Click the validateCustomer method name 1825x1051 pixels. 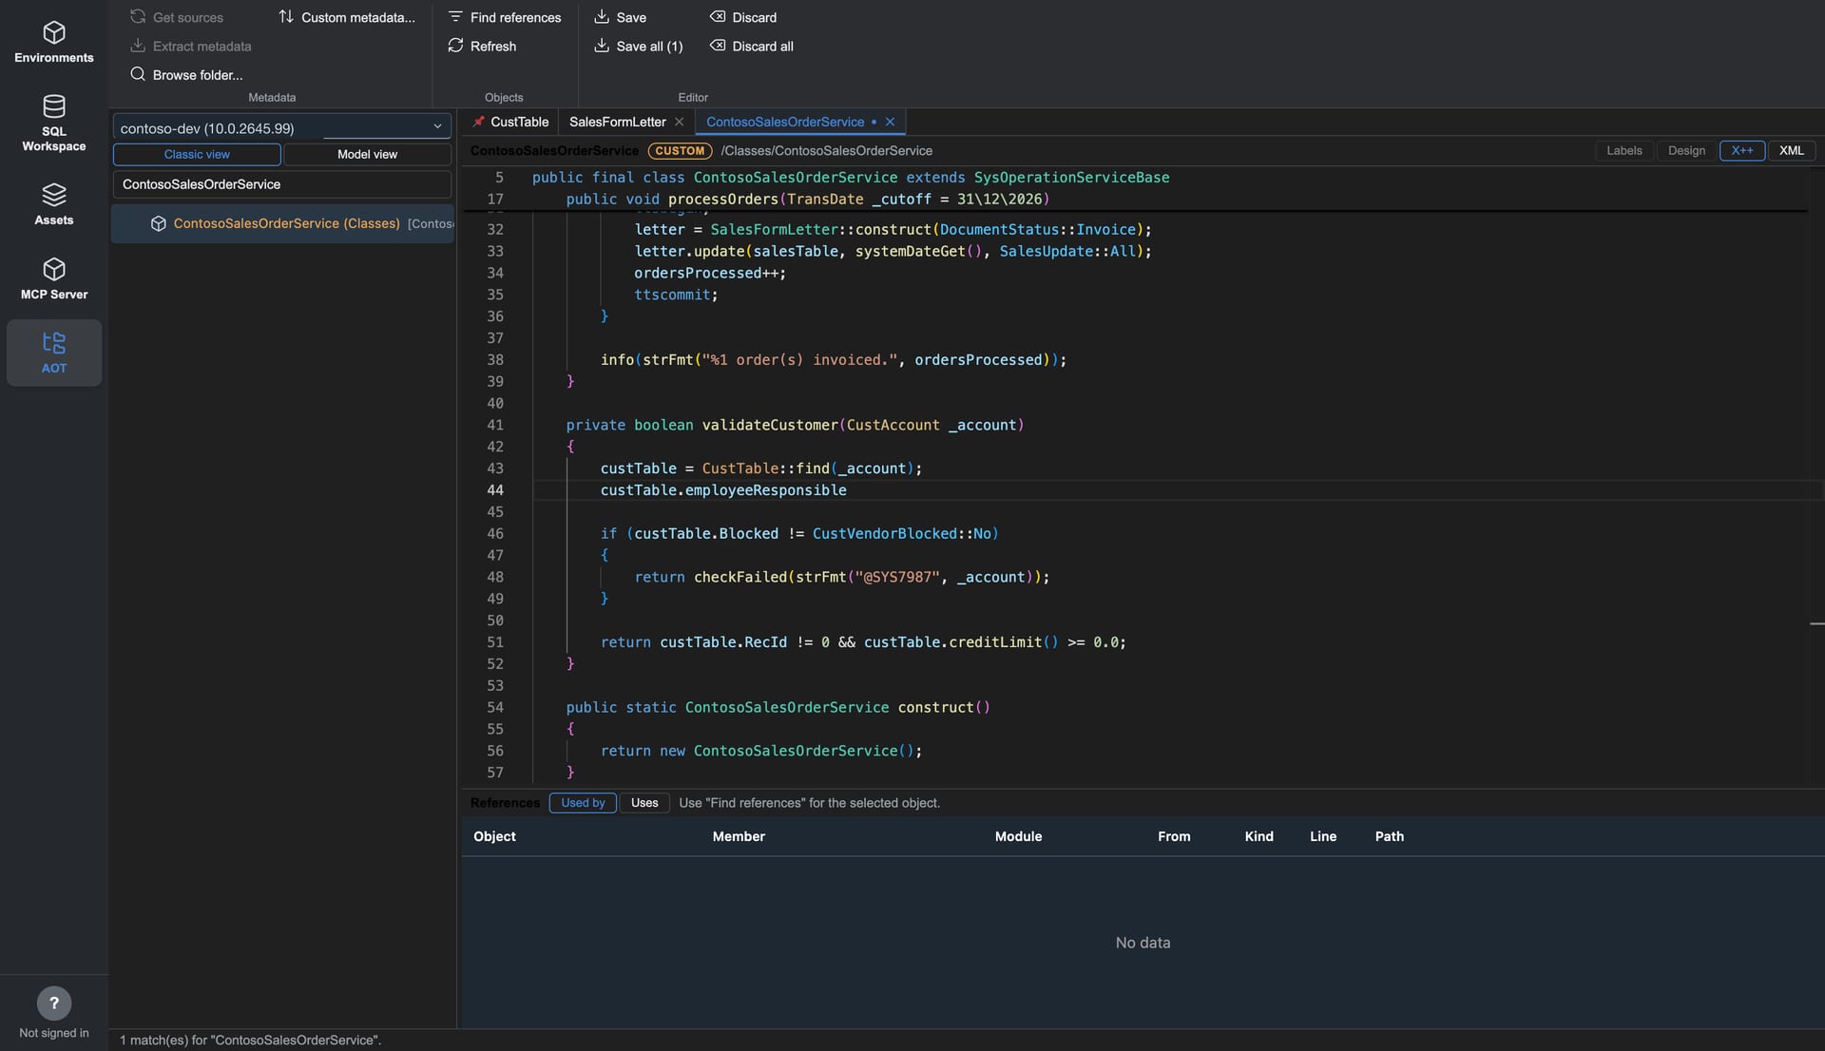770,425
